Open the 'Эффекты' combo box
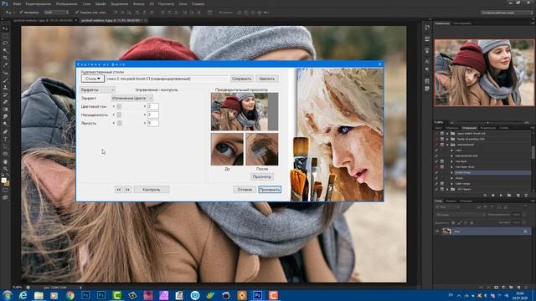 click(97, 89)
